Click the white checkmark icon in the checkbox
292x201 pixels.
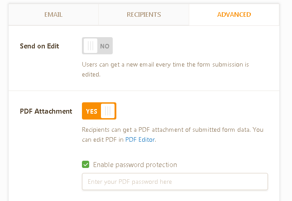(x=86, y=164)
